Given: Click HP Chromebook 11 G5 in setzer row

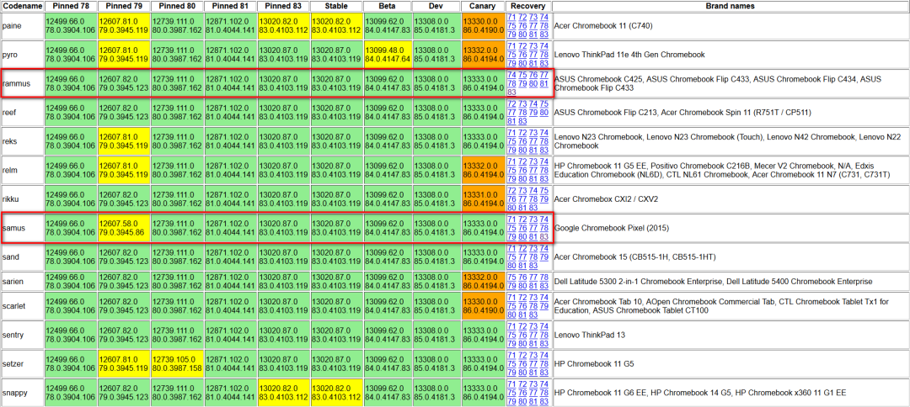Looking at the screenshot, I should pyautogui.click(x=594, y=364).
